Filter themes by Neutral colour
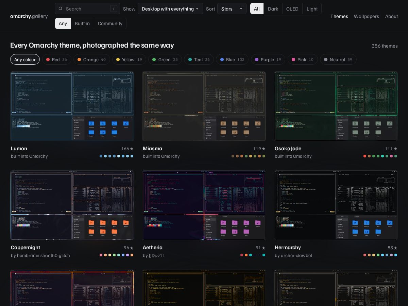Viewport: 408px width, 306px height. [x=338, y=60]
